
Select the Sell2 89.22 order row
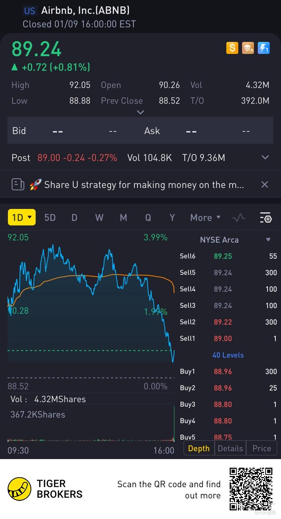229,322
